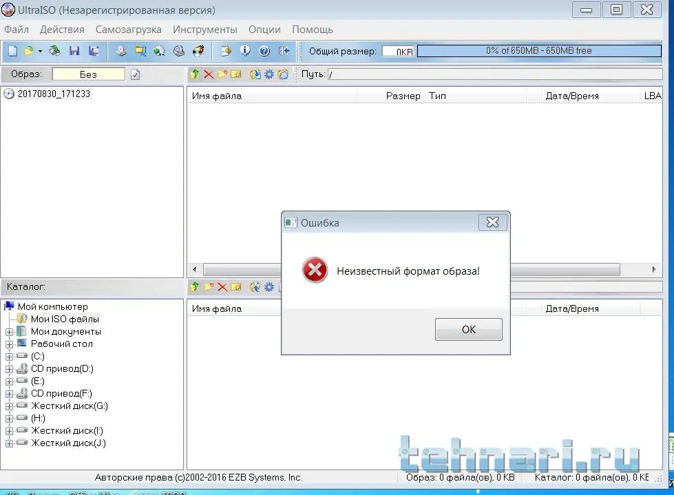Click the Add files toolbar icon
Image resolution: width=674 pixels, height=495 pixels.
point(226,51)
